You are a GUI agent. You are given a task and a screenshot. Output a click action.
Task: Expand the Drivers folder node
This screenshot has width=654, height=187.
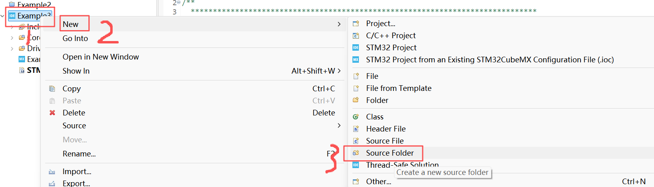pyautogui.click(x=12, y=48)
